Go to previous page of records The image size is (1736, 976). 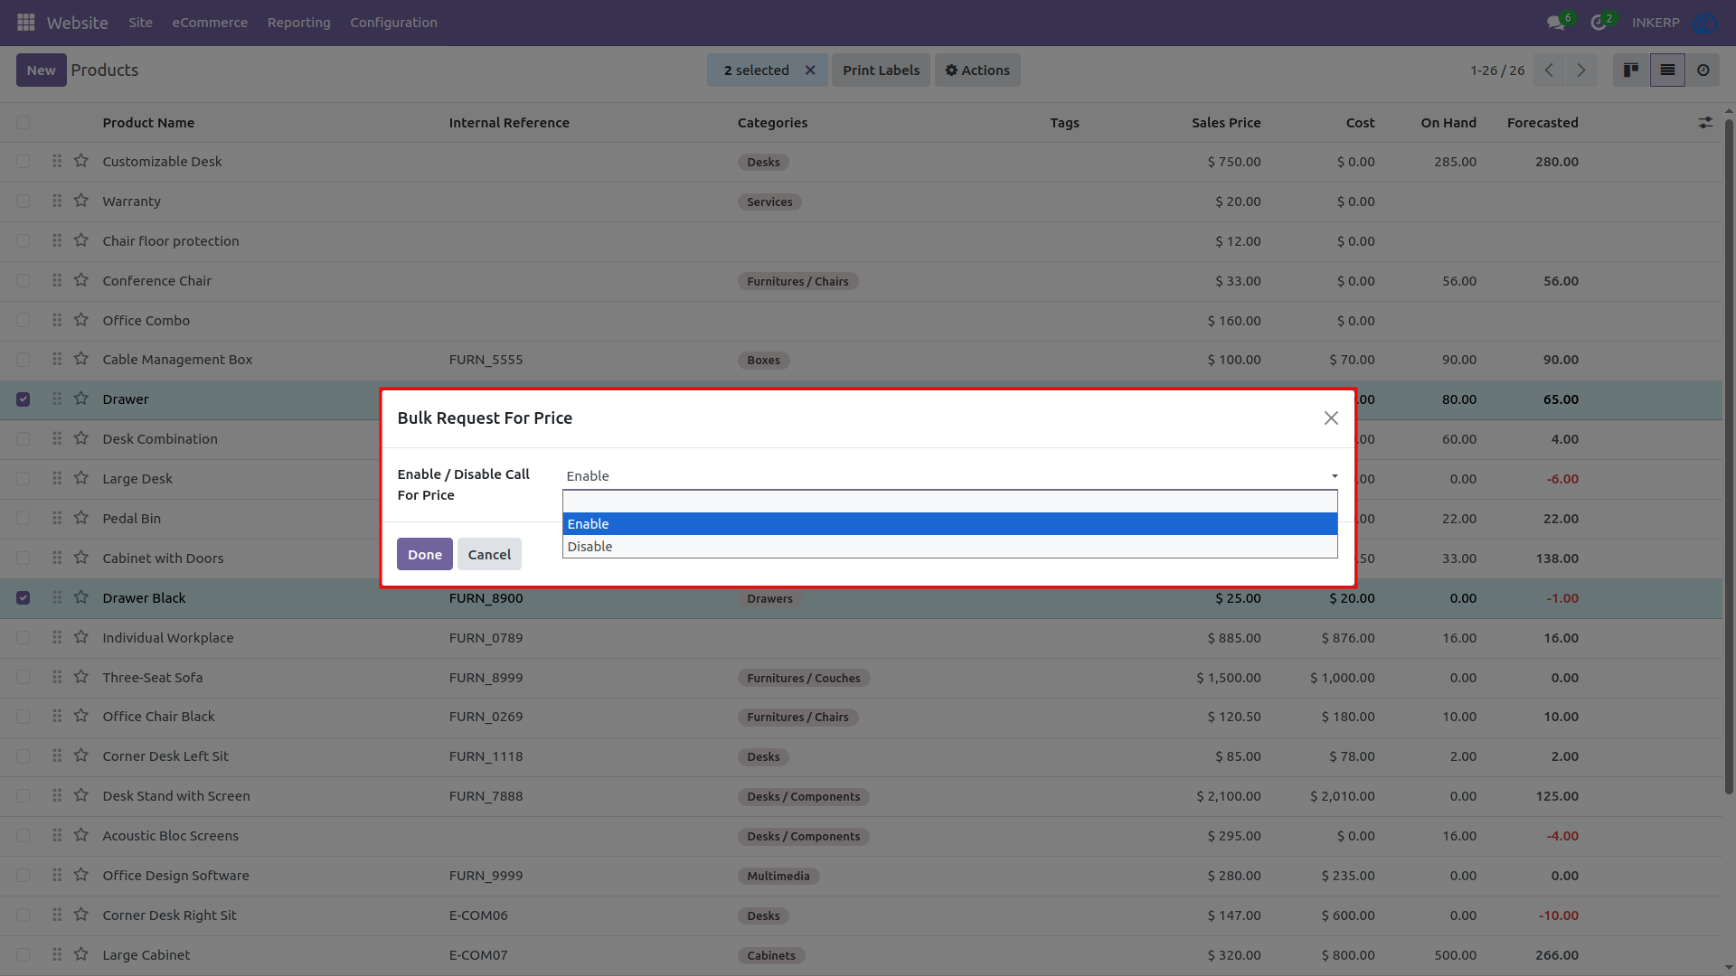[x=1549, y=70]
